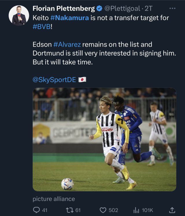This screenshot has height=216, width=185.
Task: Retweet this post using the arrows icon
Action: 70,210
